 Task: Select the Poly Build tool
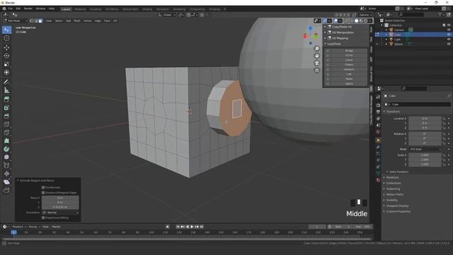point(6,141)
